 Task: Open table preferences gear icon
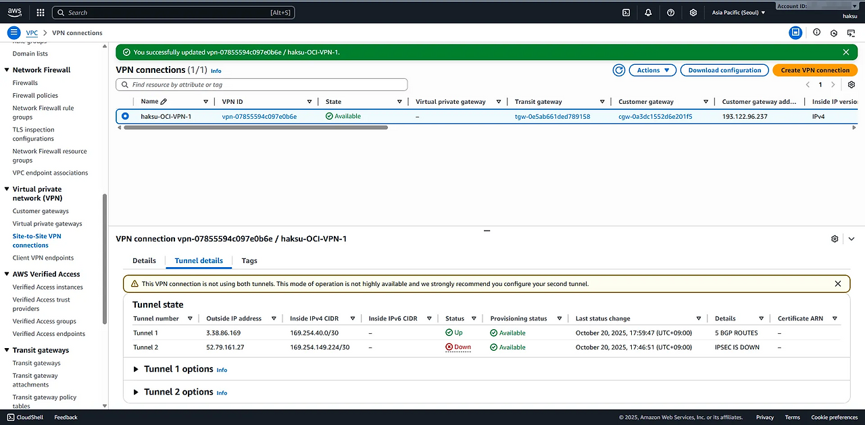(851, 85)
